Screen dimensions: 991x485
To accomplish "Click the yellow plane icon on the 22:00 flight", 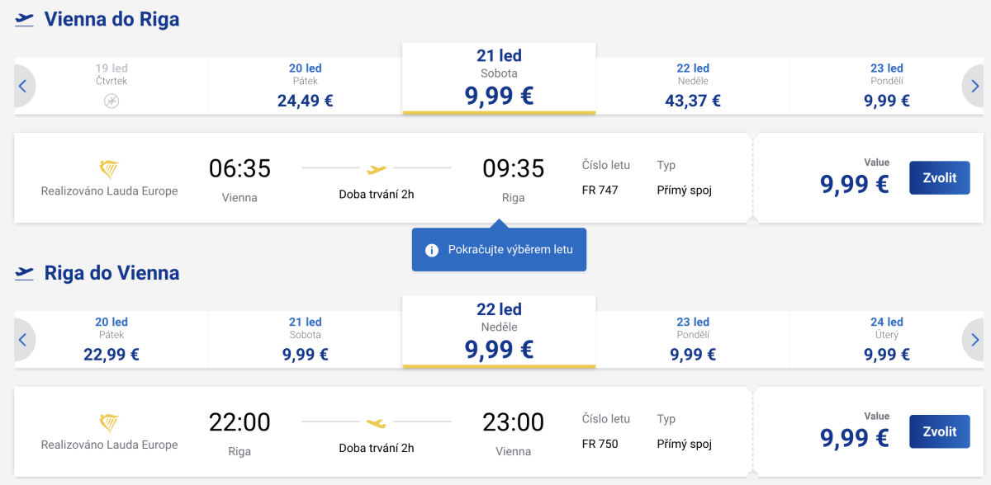I will [377, 423].
